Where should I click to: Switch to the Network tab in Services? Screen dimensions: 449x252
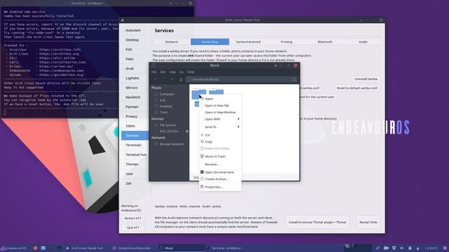pos(171,42)
